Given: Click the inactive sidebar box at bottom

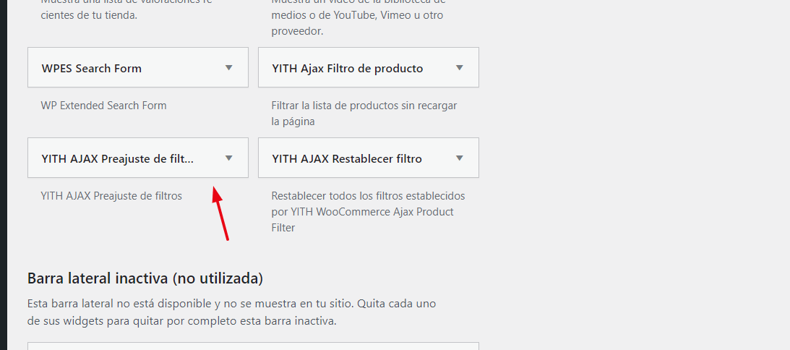Looking at the screenshot, I should (253, 346).
